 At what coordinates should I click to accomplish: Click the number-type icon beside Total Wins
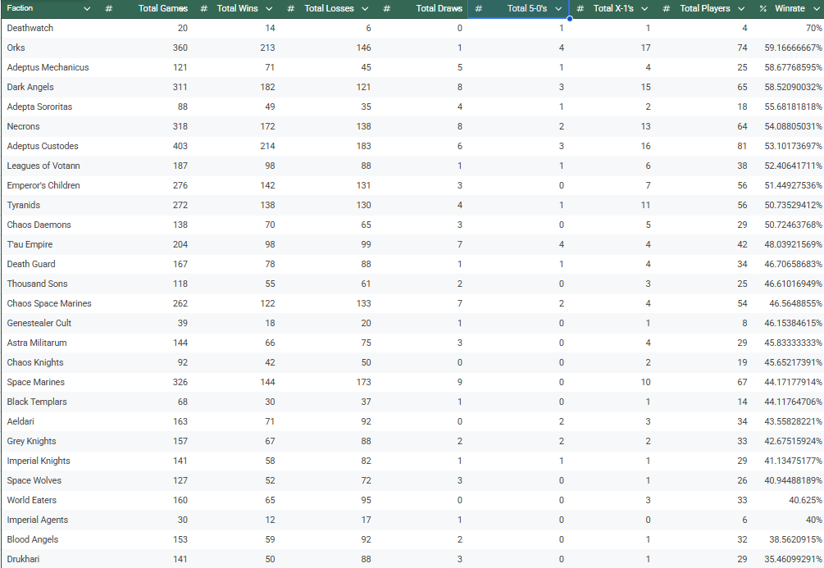click(204, 8)
